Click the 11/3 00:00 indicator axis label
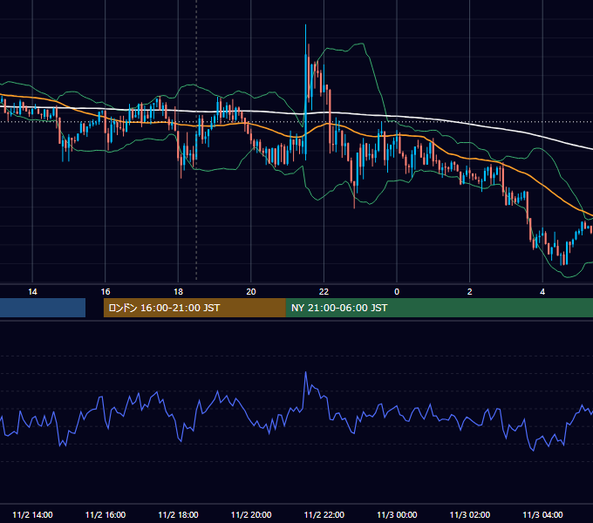The width and height of the screenshot is (593, 523). coord(397,514)
